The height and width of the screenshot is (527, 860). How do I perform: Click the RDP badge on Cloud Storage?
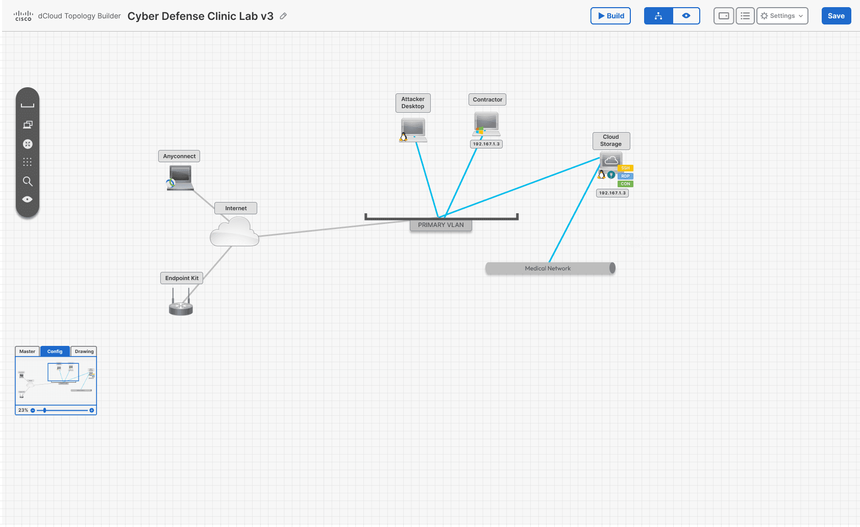(625, 176)
